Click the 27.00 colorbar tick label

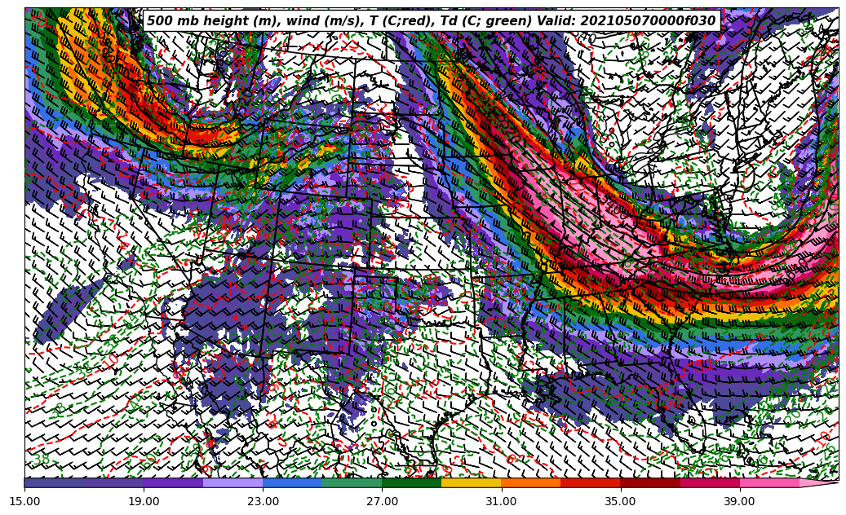coord(383,501)
